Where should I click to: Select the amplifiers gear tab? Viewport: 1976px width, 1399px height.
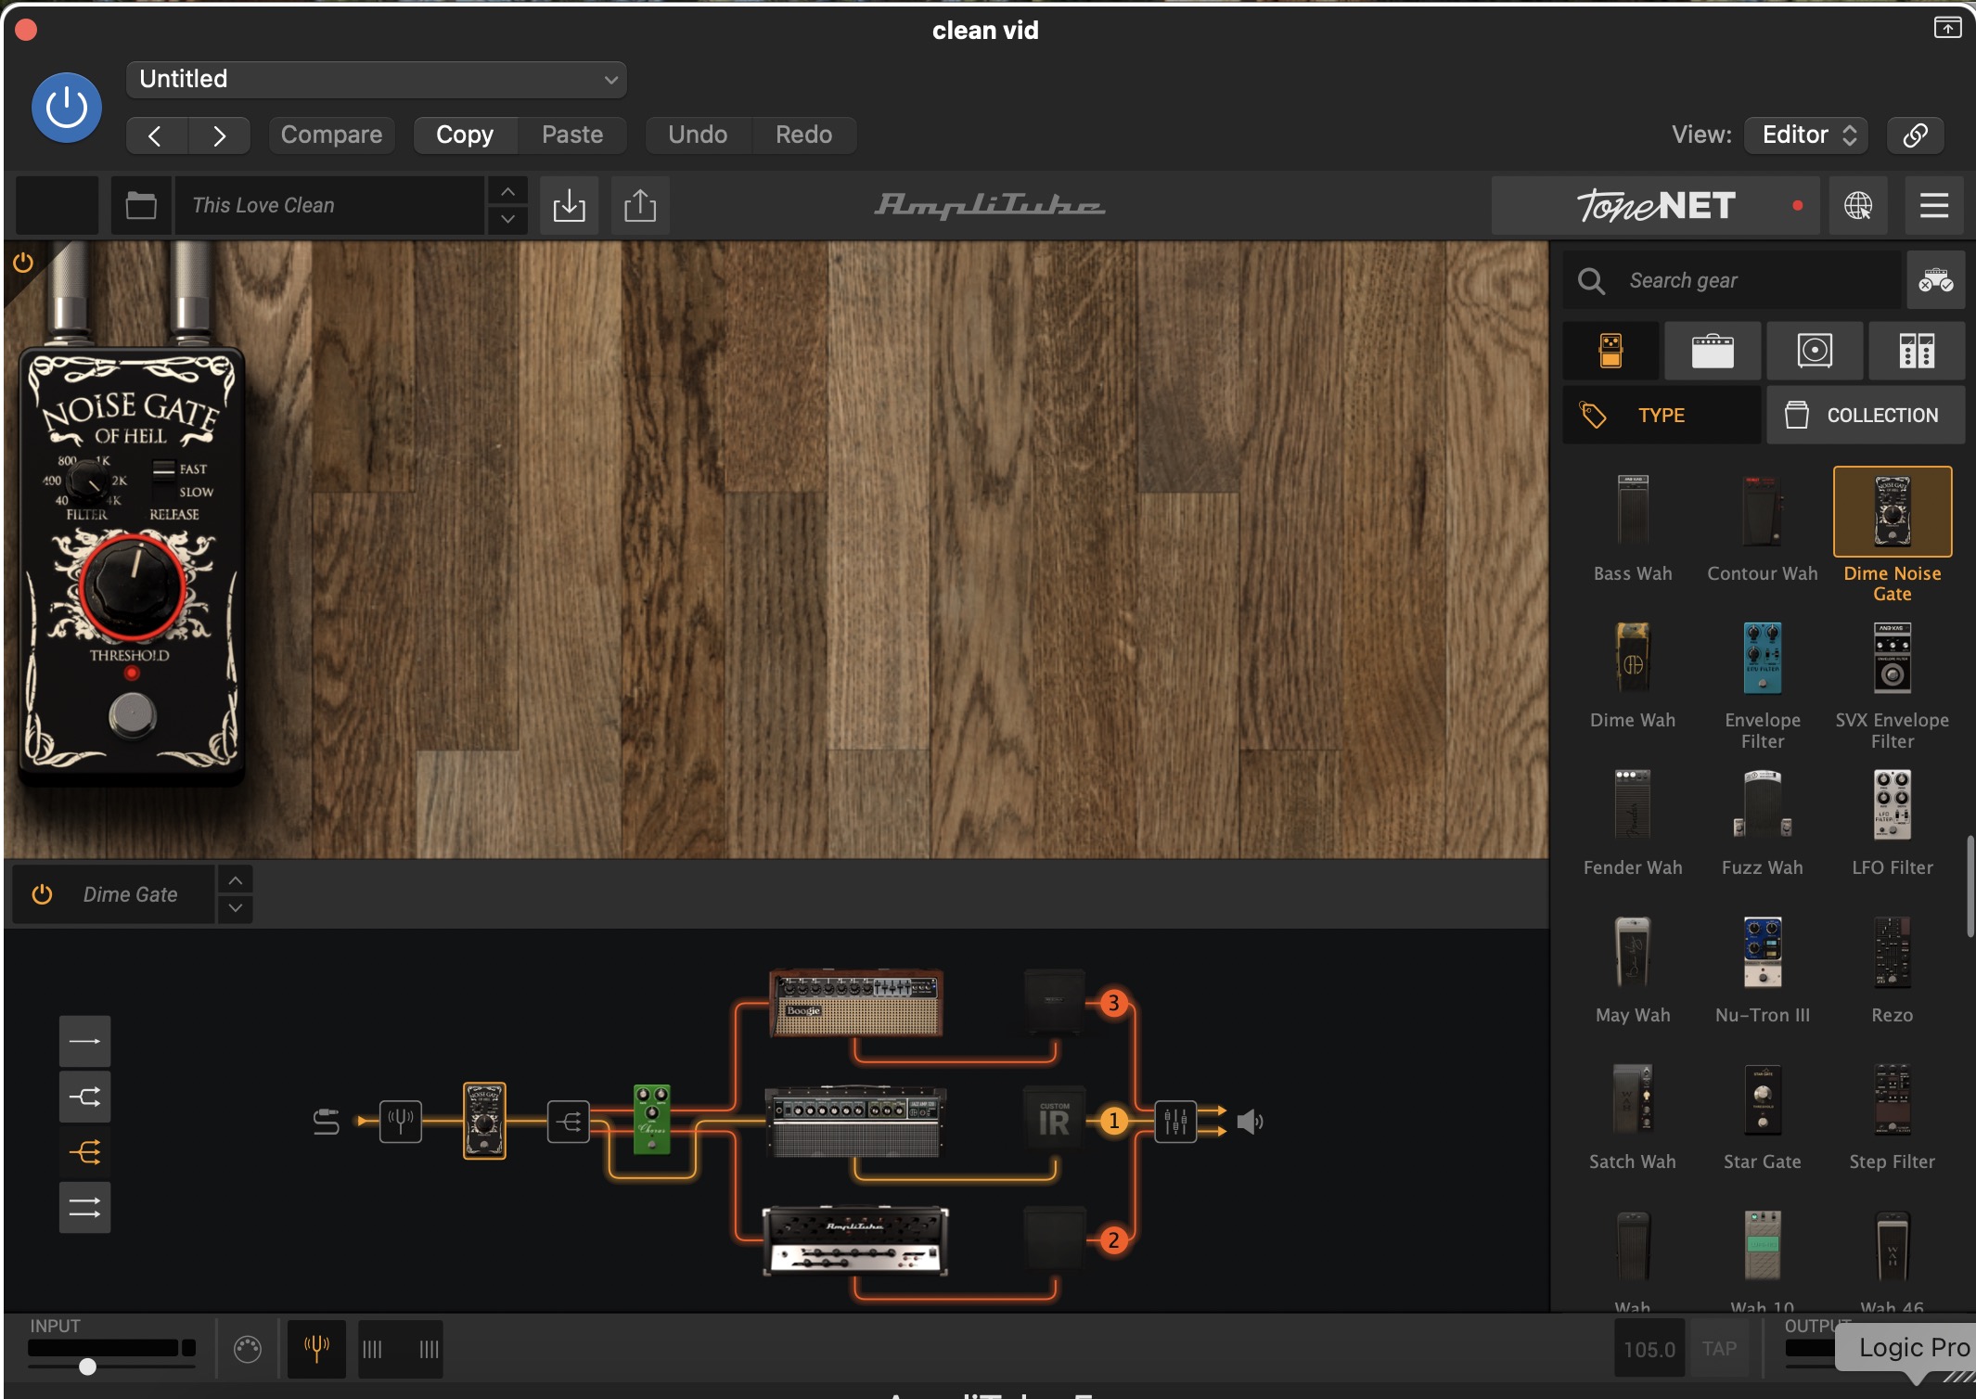[1713, 351]
